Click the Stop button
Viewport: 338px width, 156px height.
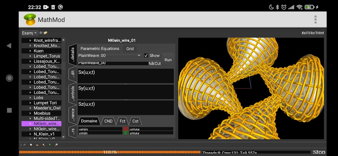[x=319, y=152]
